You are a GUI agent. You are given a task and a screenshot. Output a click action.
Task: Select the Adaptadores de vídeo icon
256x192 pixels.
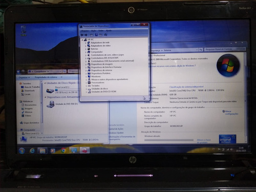[x=89, y=46]
